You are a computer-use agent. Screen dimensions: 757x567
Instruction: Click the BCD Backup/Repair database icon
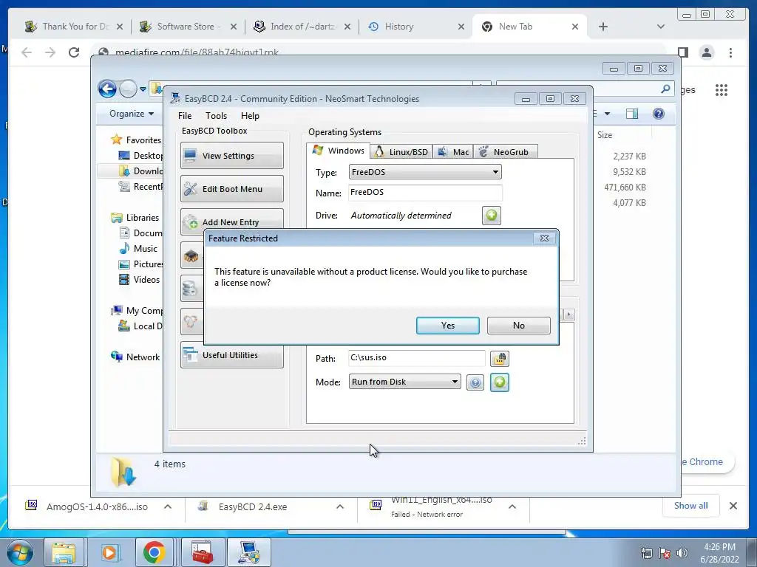(x=190, y=289)
